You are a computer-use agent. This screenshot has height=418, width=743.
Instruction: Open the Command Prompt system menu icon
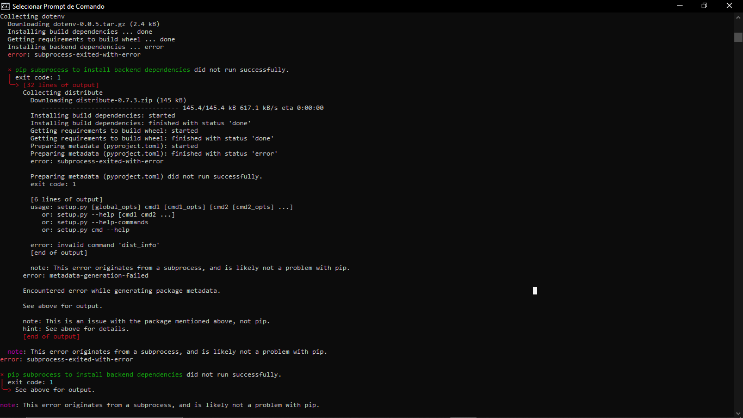[x=5, y=6]
